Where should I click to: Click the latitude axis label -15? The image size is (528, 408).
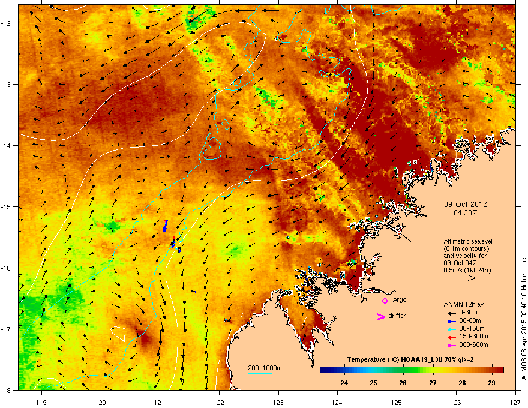(x=7, y=206)
